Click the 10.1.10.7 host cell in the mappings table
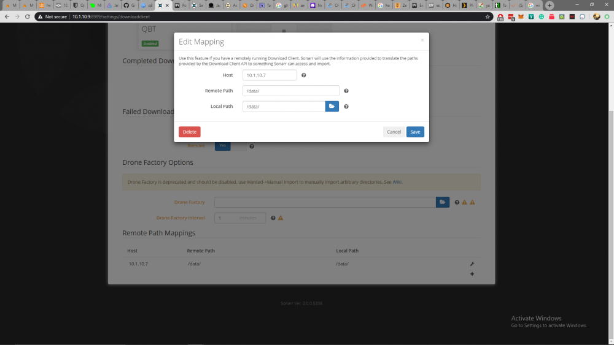Image resolution: width=614 pixels, height=345 pixels. 138,263
